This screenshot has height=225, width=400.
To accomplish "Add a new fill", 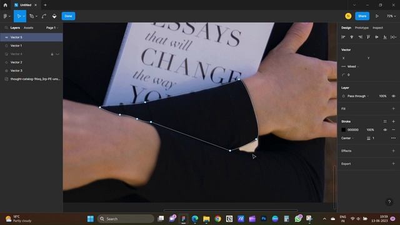I will coord(393,109).
